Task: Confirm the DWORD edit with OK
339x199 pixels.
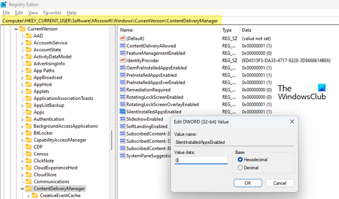Action: [x=248, y=183]
